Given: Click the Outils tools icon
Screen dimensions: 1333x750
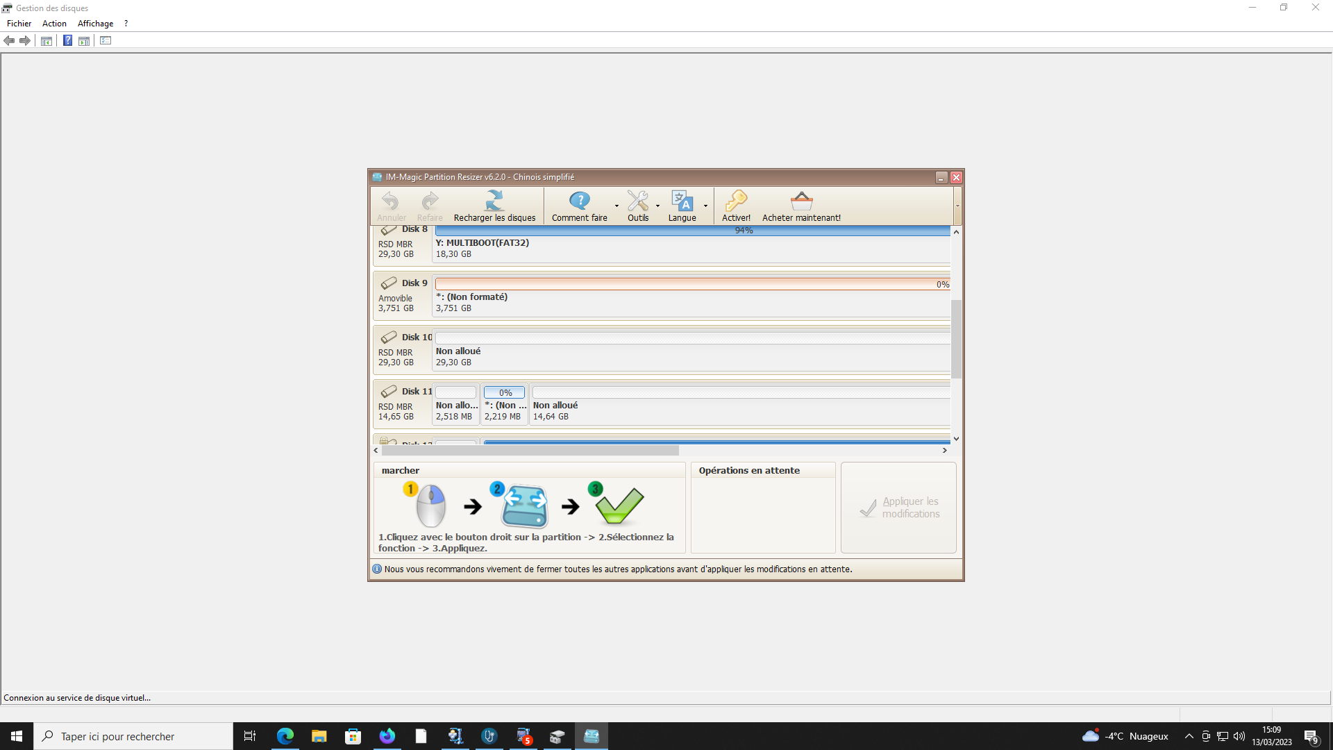Looking at the screenshot, I should 637,201.
